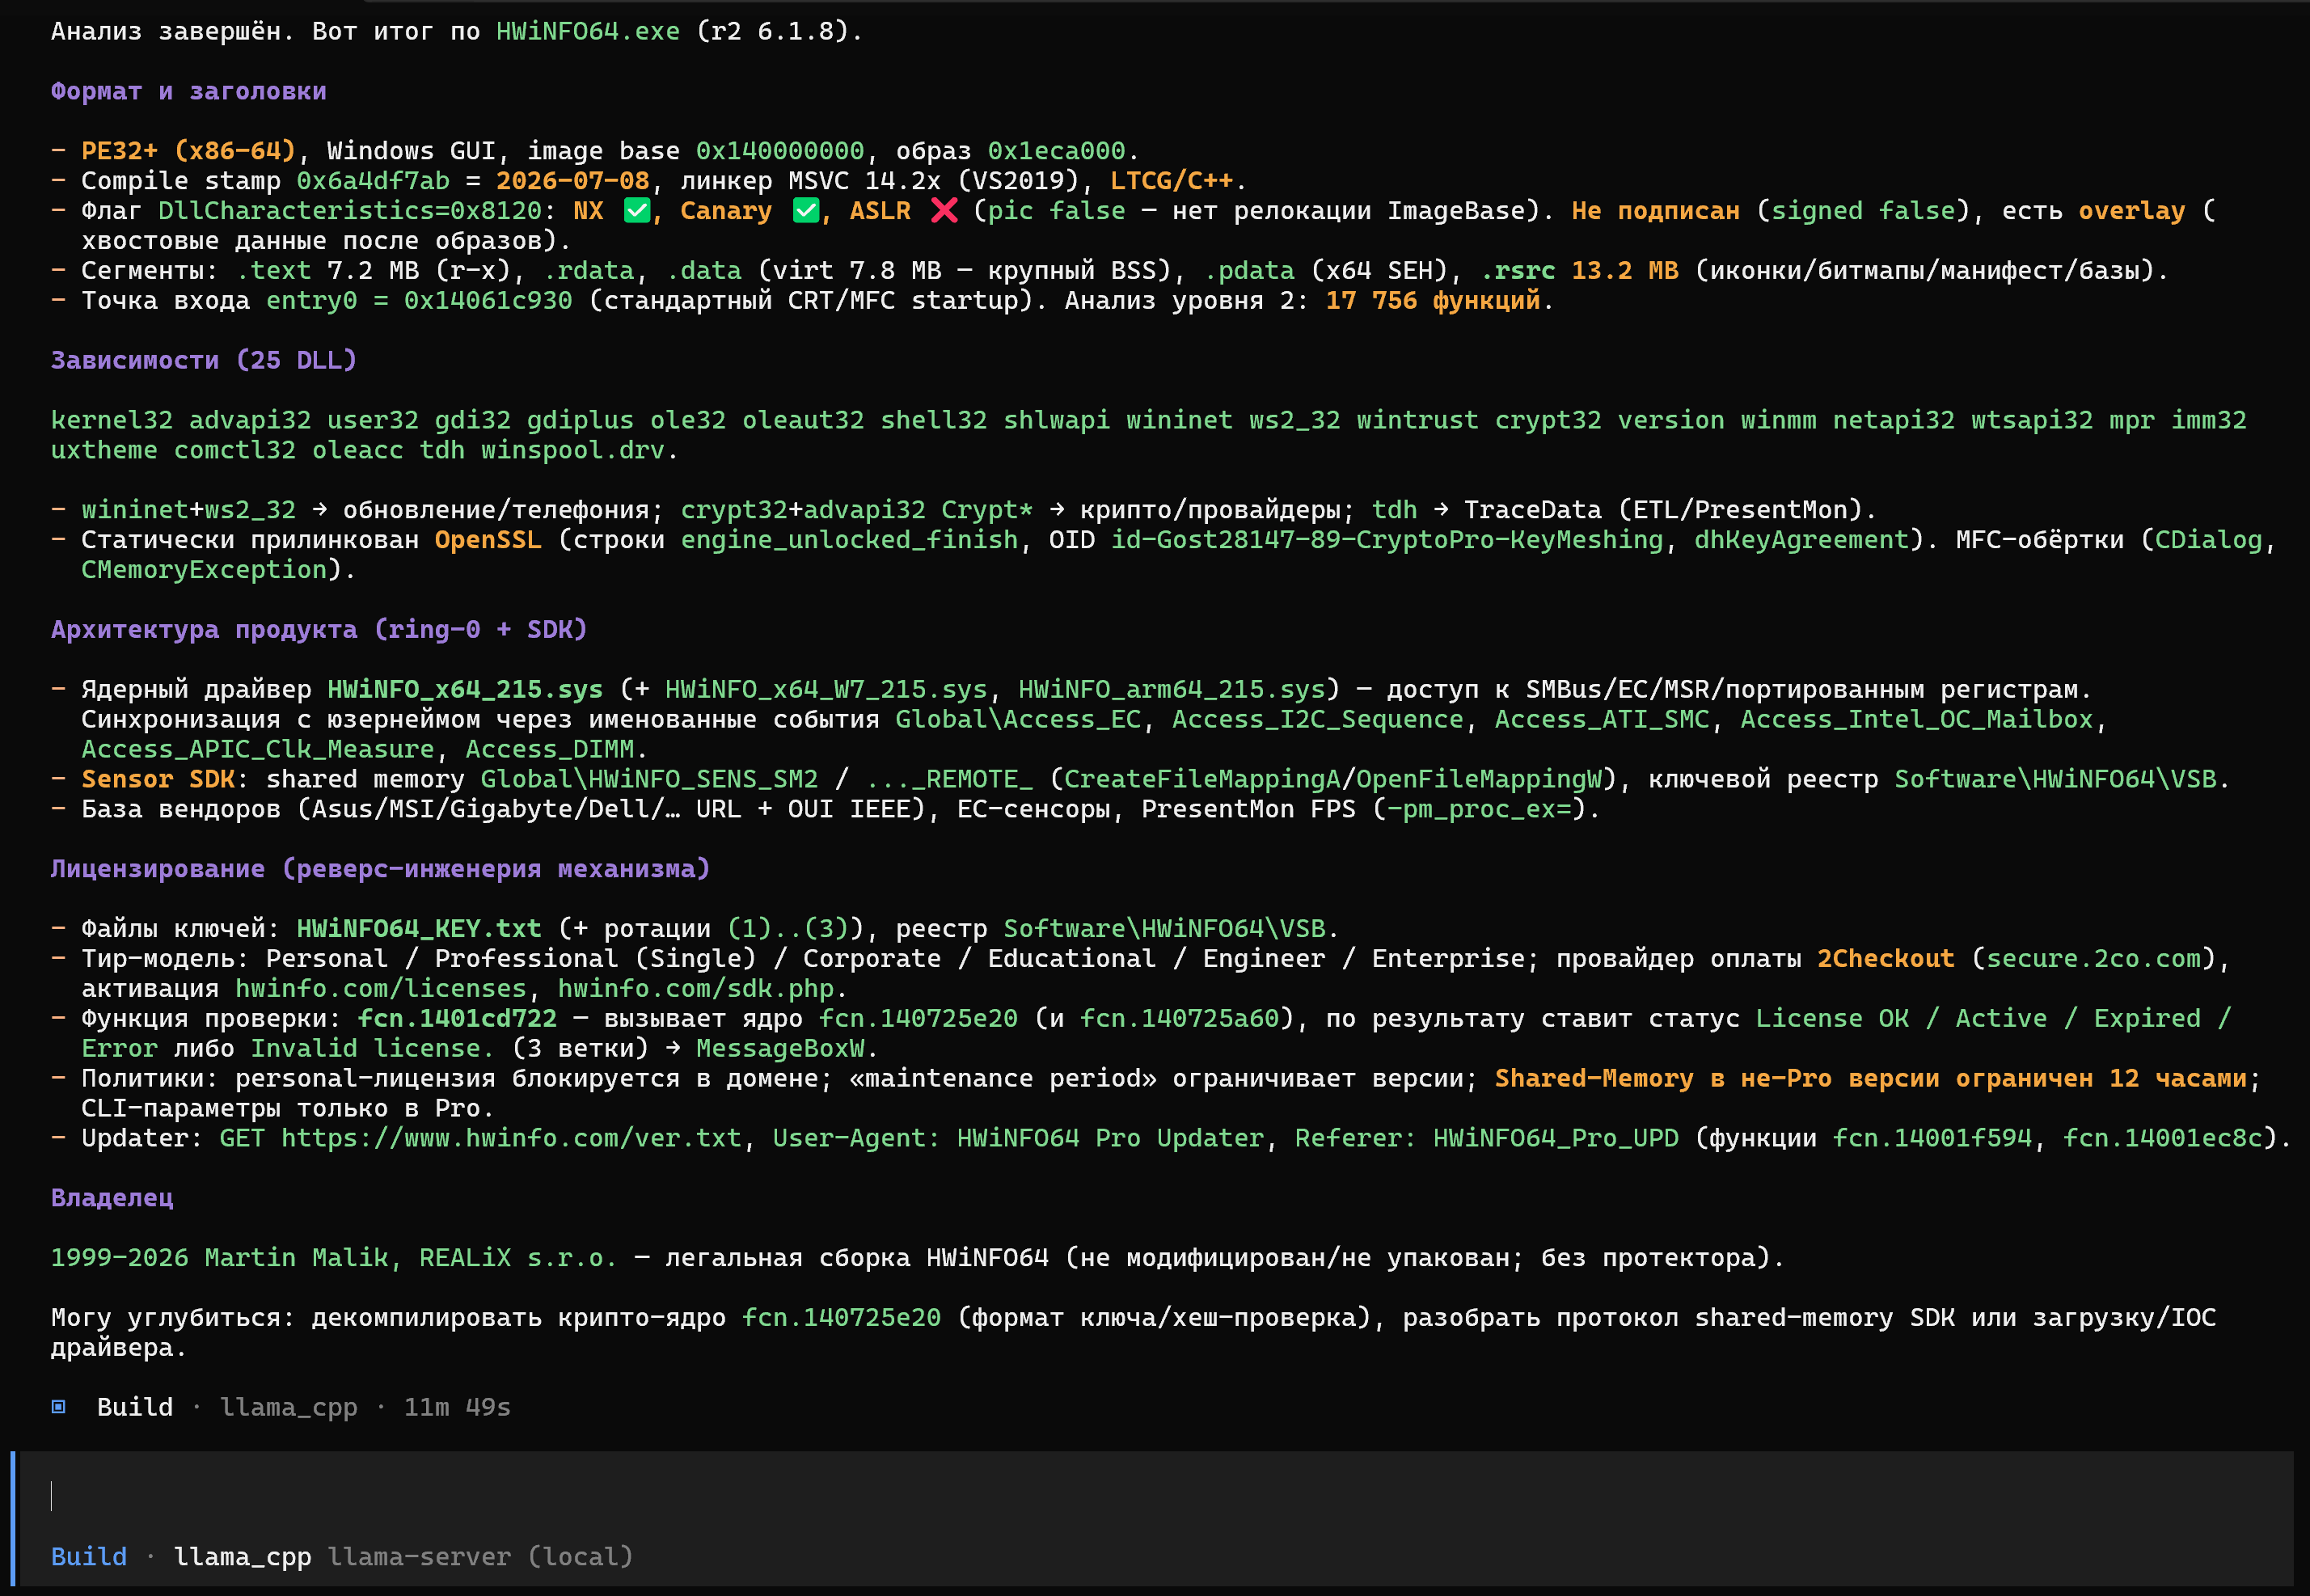Click the 'CMemoryException' text
2310x1596 pixels.
204,569
